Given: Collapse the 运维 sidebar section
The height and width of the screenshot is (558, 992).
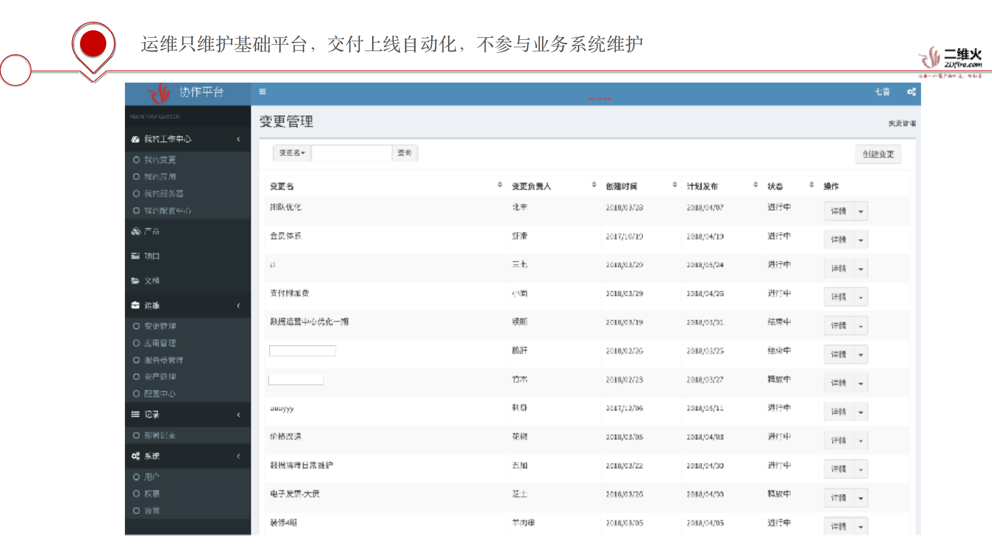Looking at the screenshot, I should [x=239, y=305].
